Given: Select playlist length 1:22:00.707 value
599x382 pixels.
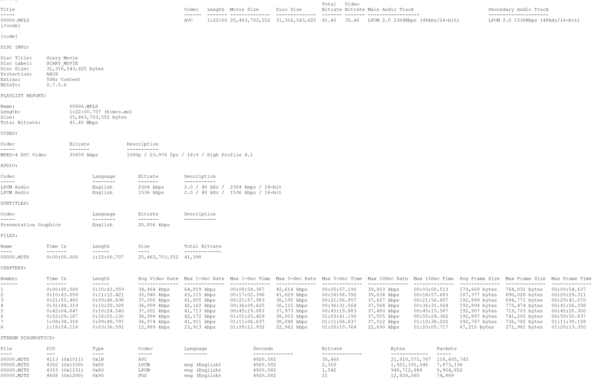Looking at the screenshot, I should [100, 112].
